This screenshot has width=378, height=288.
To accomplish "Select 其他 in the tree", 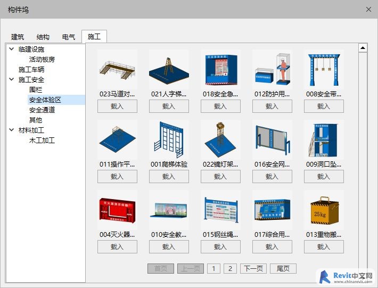I will (x=36, y=120).
